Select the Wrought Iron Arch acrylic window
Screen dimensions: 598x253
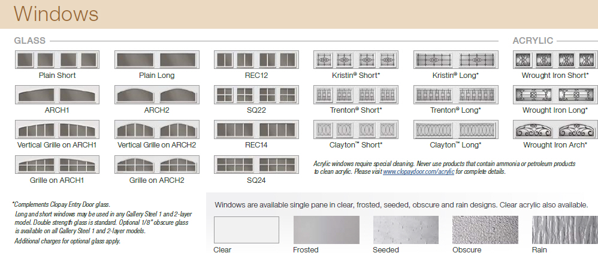[554, 130]
